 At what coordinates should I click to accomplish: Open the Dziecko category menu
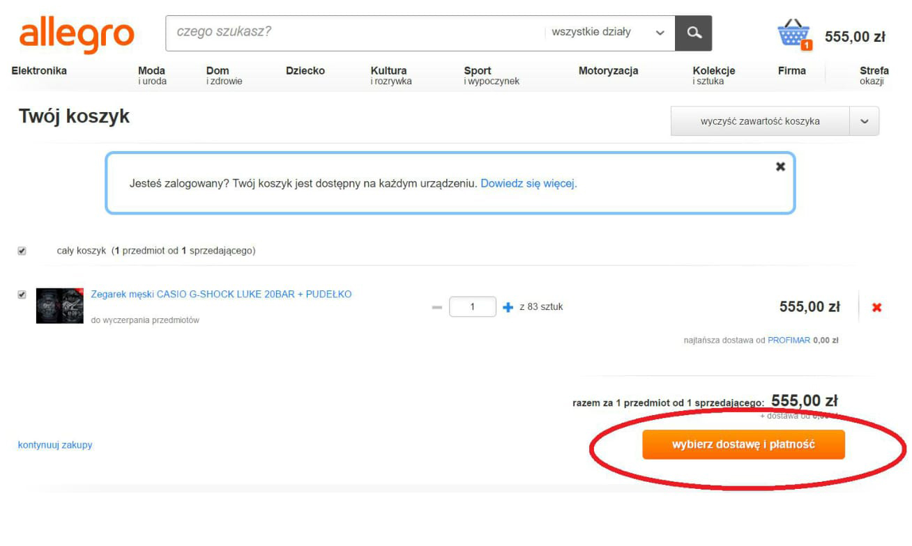point(305,70)
